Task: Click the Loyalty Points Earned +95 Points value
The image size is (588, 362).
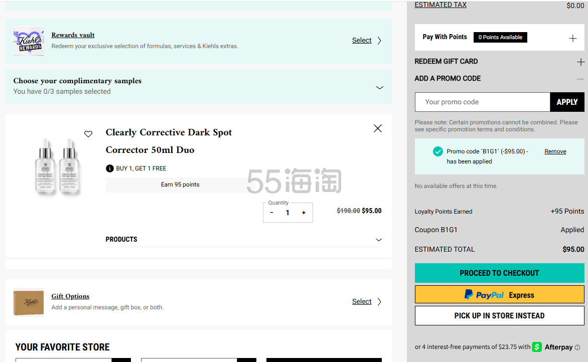Action: coord(567,212)
